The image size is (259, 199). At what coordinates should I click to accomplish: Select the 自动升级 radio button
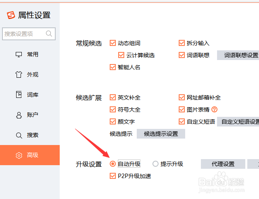pyautogui.click(x=113, y=164)
